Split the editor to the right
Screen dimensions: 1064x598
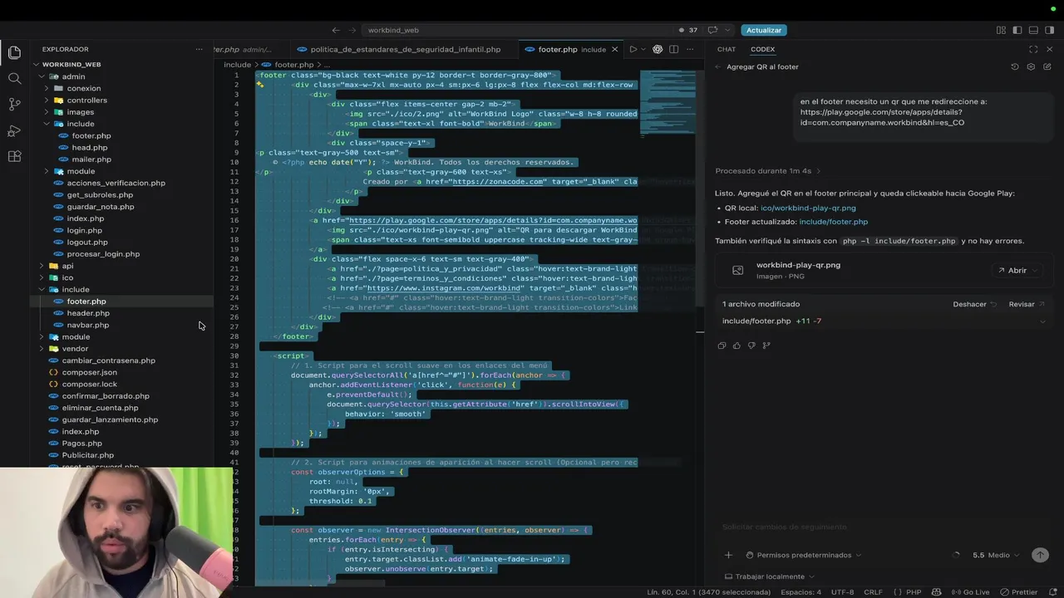(x=673, y=49)
